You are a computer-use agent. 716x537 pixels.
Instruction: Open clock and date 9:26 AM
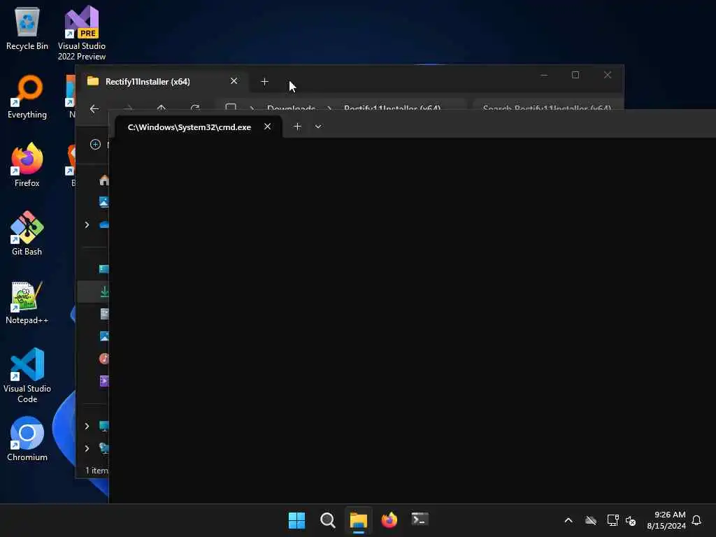(x=666, y=520)
